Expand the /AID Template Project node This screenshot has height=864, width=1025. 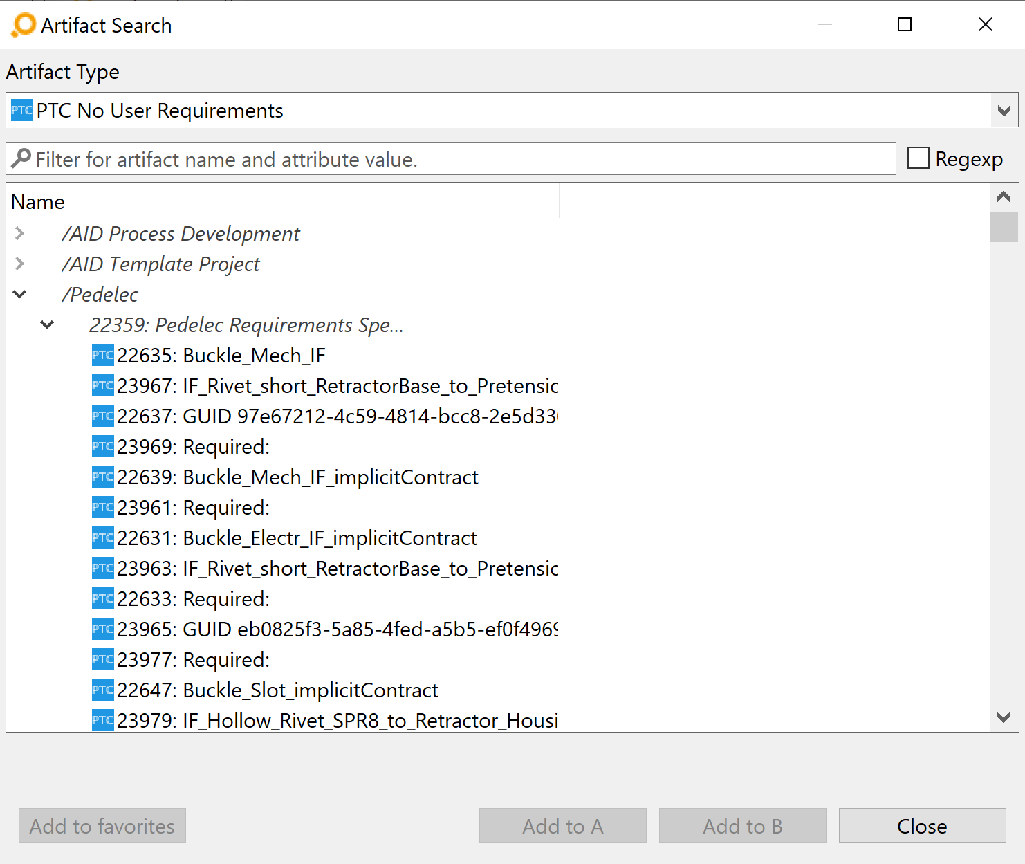point(19,264)
